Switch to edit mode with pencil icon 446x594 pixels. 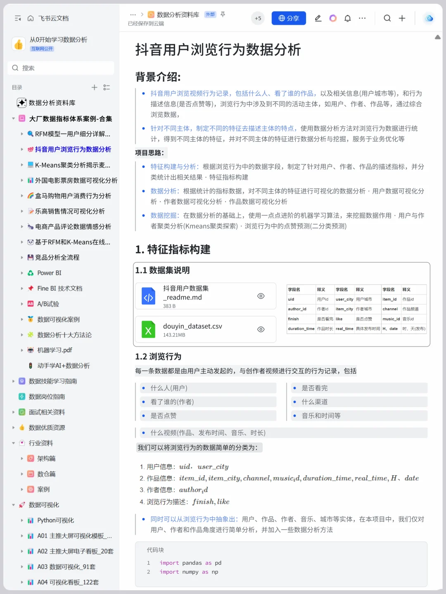318,18
